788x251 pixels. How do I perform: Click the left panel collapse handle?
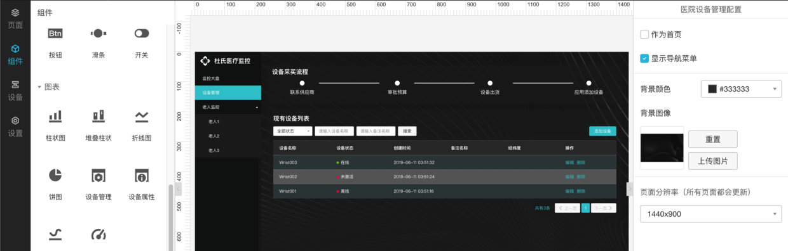179,189
